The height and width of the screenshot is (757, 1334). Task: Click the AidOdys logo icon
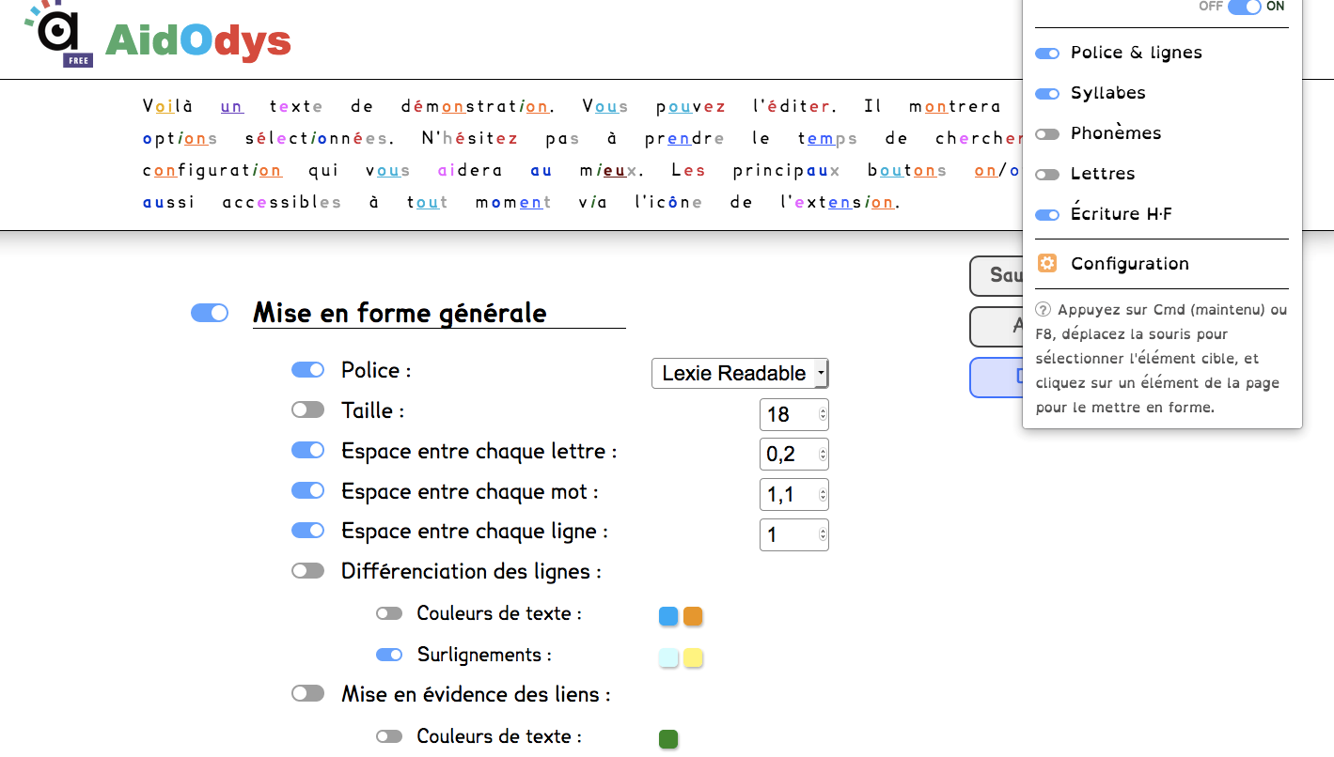(x=58, y=35)
